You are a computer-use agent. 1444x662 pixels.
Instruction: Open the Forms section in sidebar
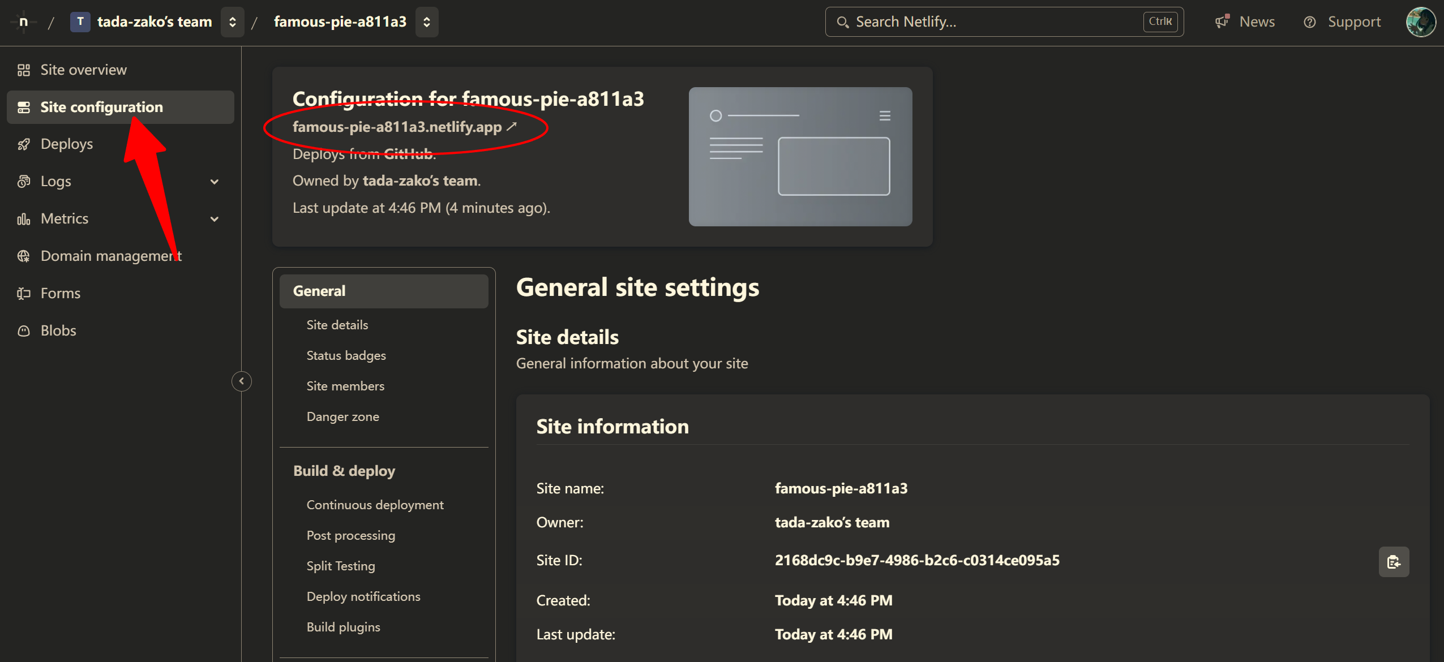click(x=59, y=293)
